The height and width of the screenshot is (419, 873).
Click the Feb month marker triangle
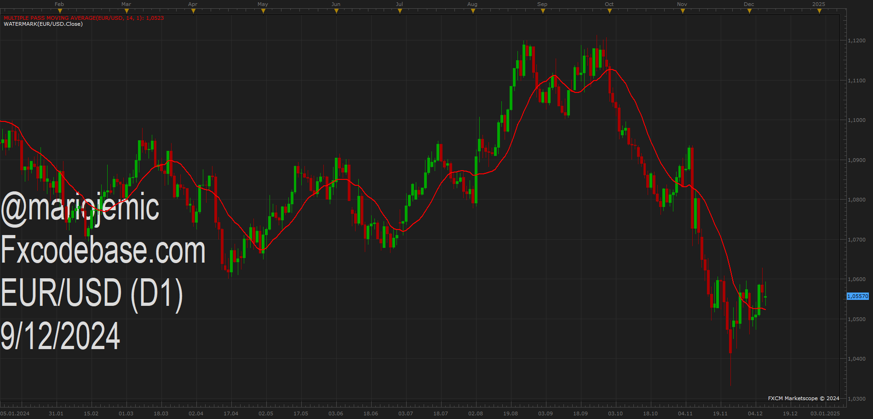pos(60,11)
